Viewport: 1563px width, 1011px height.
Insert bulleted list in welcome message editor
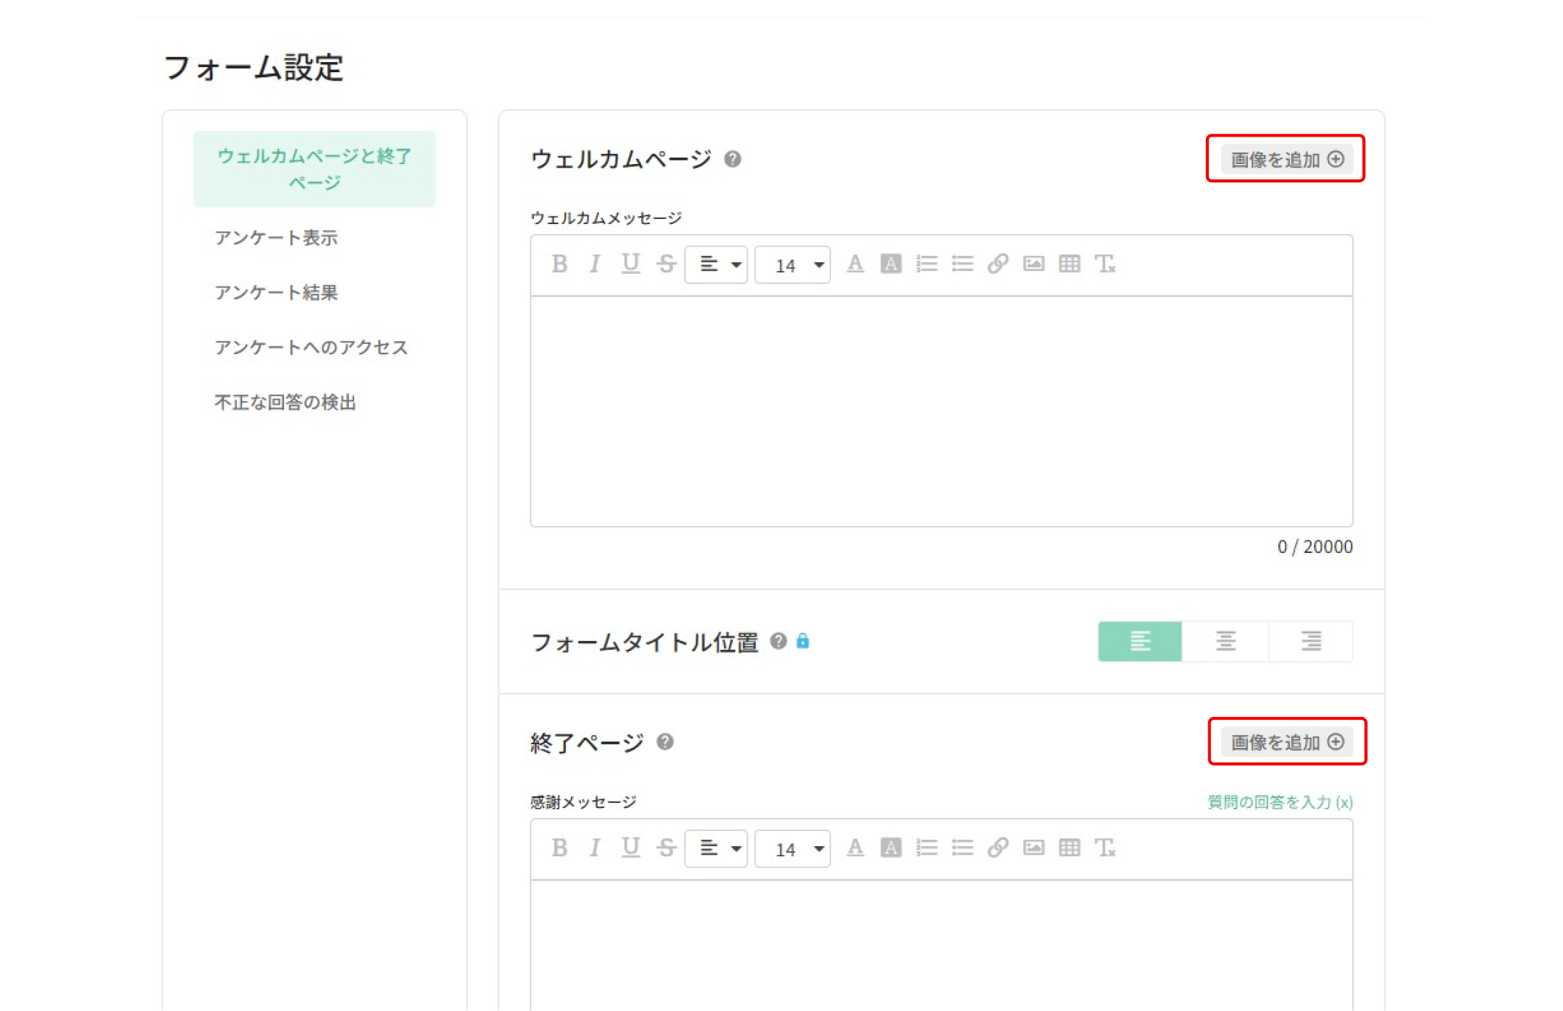pos(963,264)
